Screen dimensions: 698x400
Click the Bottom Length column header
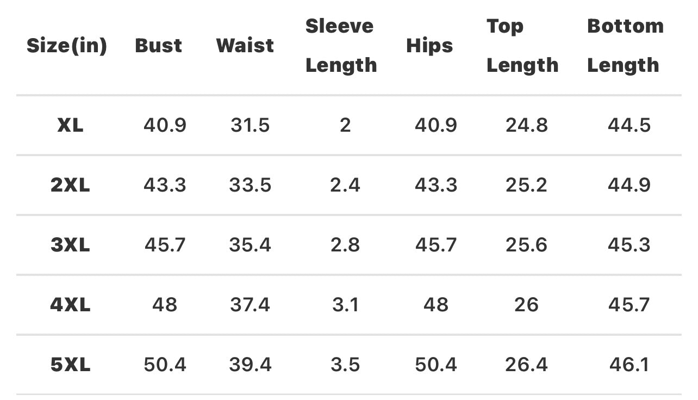(x=625, y=46)
